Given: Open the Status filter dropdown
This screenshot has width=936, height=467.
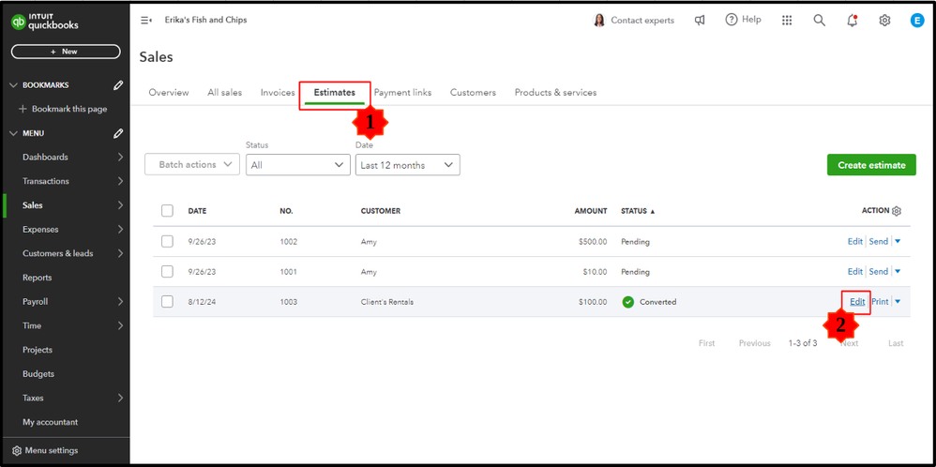Looking at the screenshot, I should click(x=298, y=165).
